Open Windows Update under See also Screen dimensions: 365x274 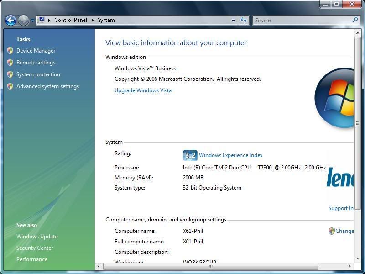click(37, 237)
